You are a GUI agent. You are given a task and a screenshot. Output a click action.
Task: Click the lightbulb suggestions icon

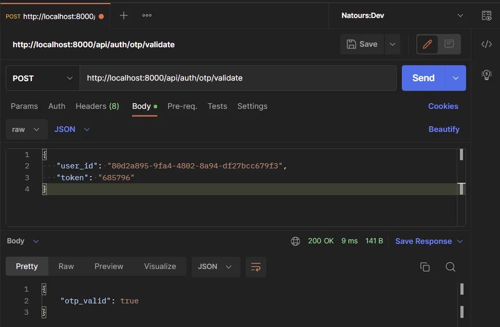pos(486,74)
